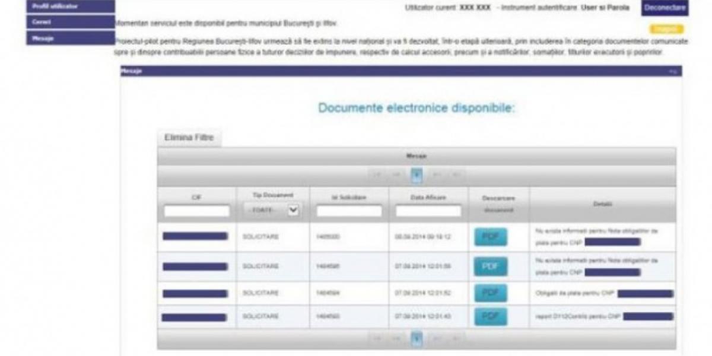The width and height of the screenshot is (712, 356).
Task: Click the Elimina Filtre tab button
Action: click(189, 138)
